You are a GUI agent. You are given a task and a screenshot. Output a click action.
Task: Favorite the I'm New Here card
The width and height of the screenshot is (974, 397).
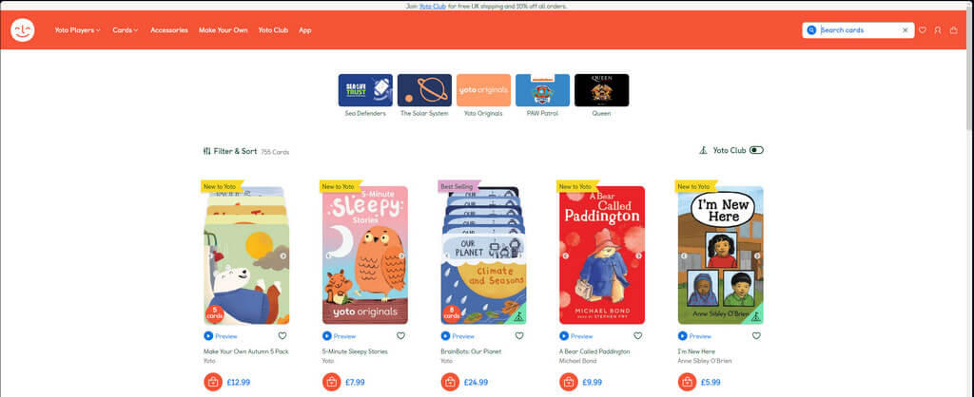(x=756, y=335)
